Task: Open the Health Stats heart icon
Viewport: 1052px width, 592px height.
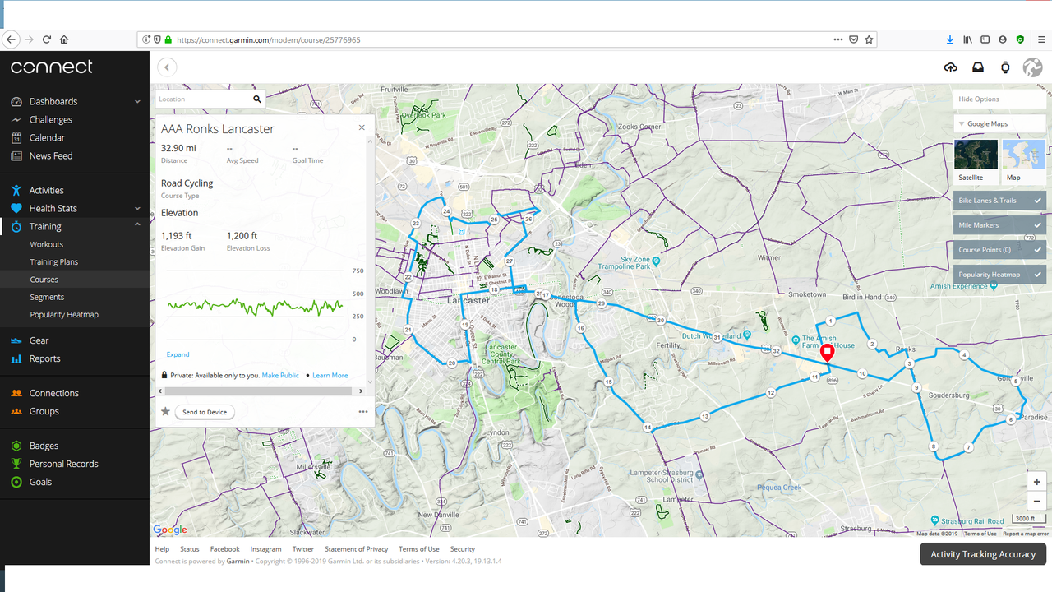Action: (16, 209)
